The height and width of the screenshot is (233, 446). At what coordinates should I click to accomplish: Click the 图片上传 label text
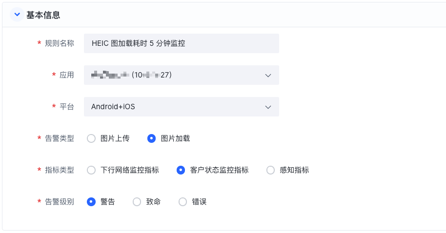tap(115, 138)
